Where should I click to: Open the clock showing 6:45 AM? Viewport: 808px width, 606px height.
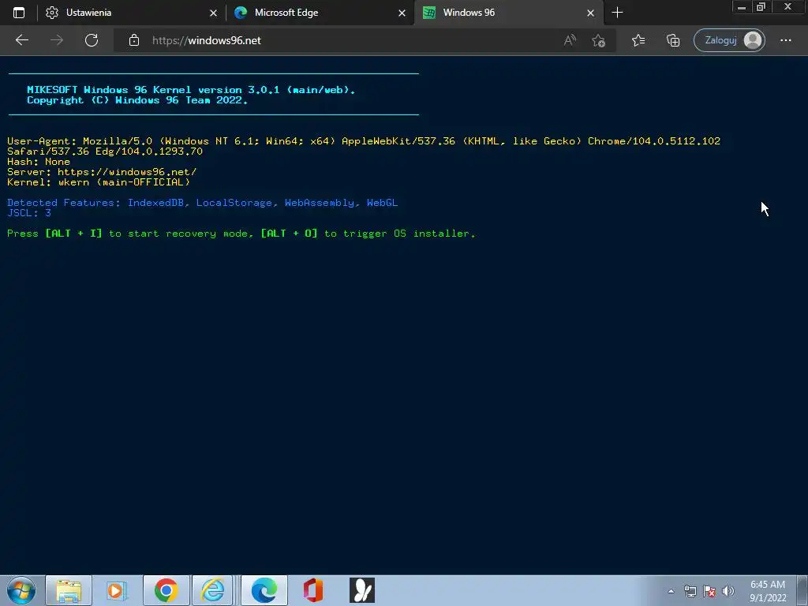768,591
